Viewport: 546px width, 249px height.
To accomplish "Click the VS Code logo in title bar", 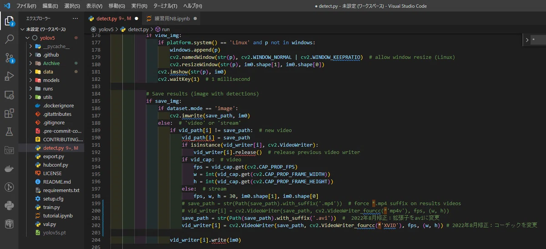I will (x=7, y=6).
